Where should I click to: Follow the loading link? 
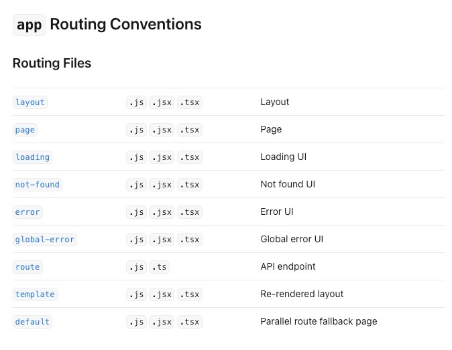point(32,157)
